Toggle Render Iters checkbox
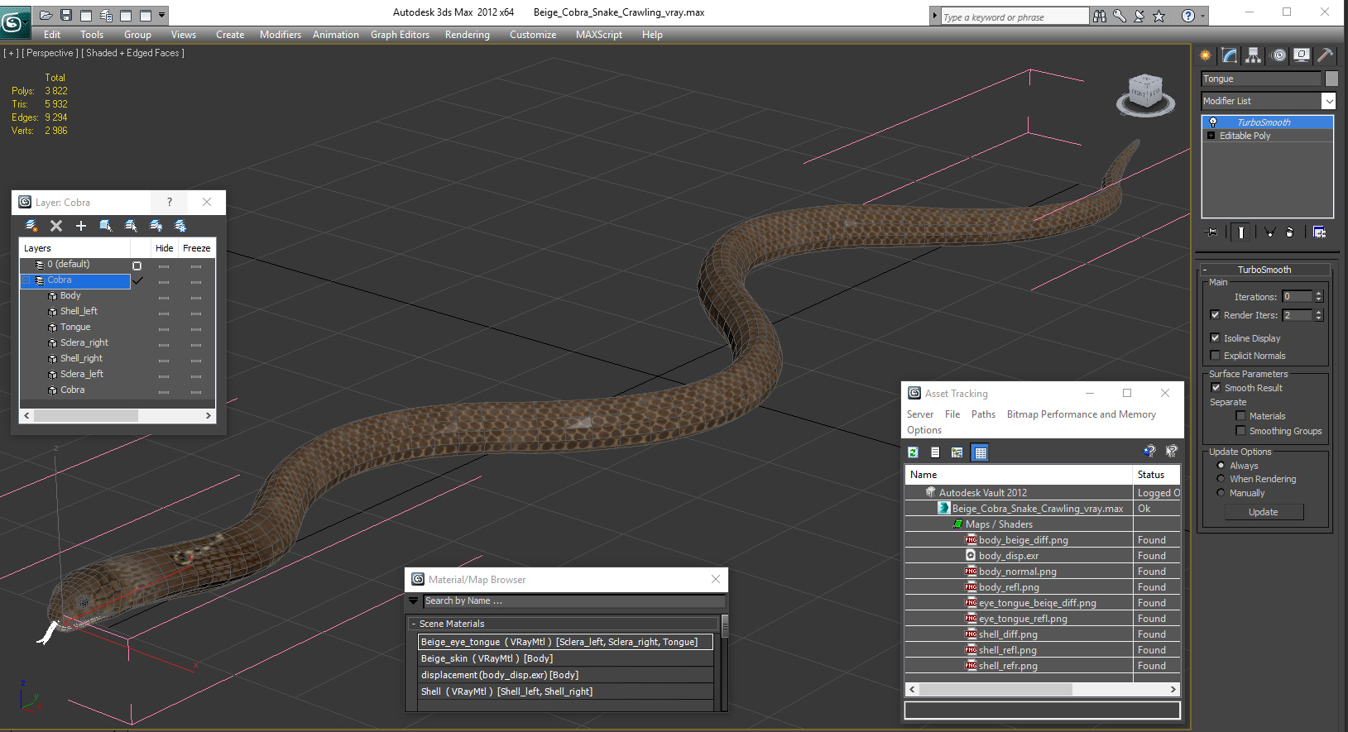The image size is (1348, 732). [x=1215, y=315]
